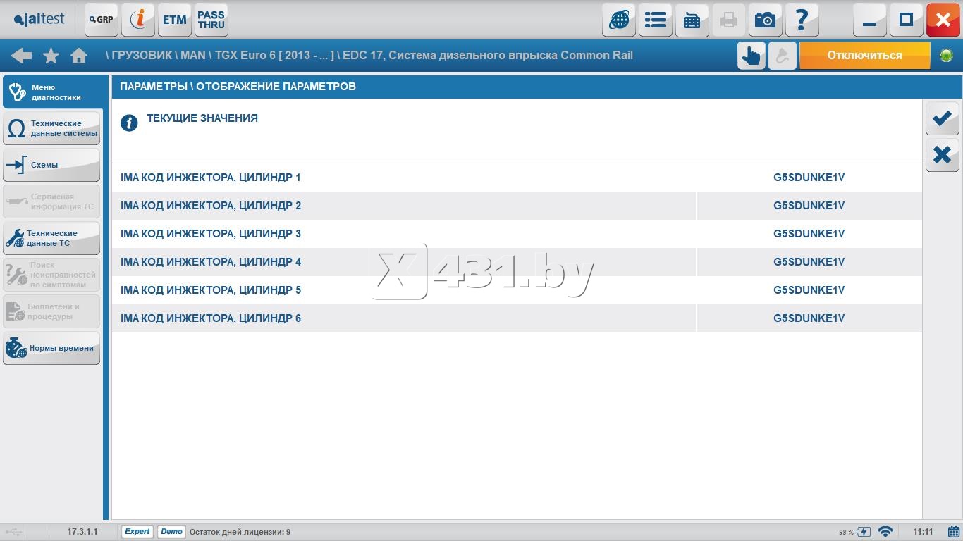963x541 pixels.
Task: Open the Схемы menu item
Action: [x=52, y=165]
